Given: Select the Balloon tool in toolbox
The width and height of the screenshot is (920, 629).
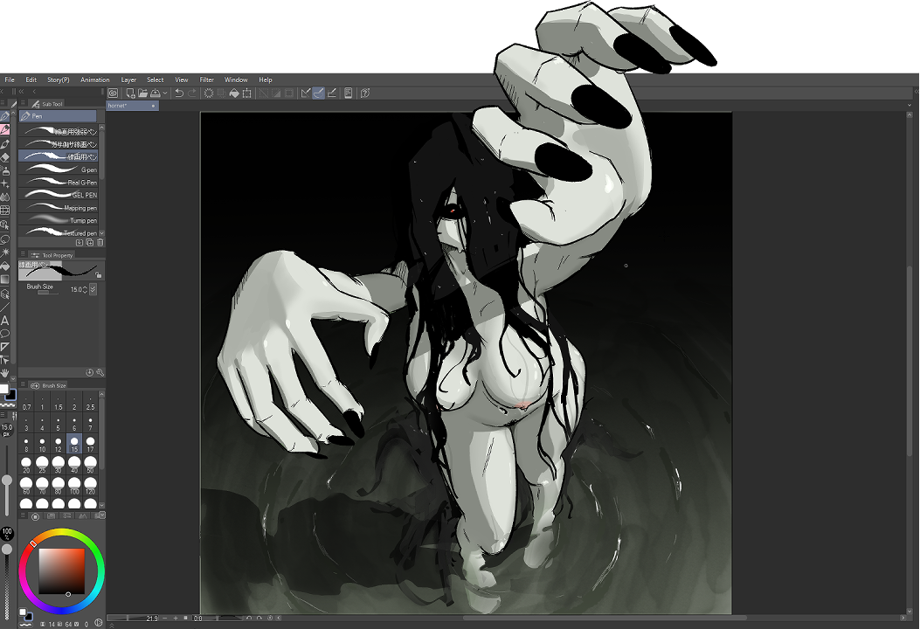Looking at the screenshot, I should [x=5, y=333].
